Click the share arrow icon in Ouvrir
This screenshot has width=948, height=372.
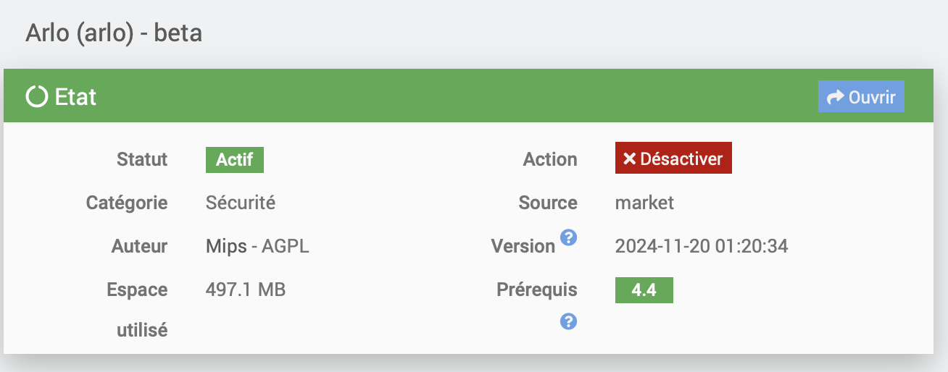pos(836,97)
